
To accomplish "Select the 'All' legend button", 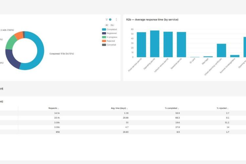I will click(107, 25).
